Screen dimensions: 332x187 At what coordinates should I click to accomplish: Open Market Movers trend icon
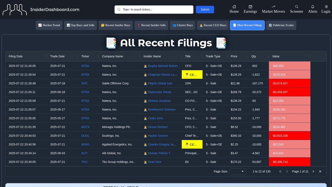[x=274, y=7]
